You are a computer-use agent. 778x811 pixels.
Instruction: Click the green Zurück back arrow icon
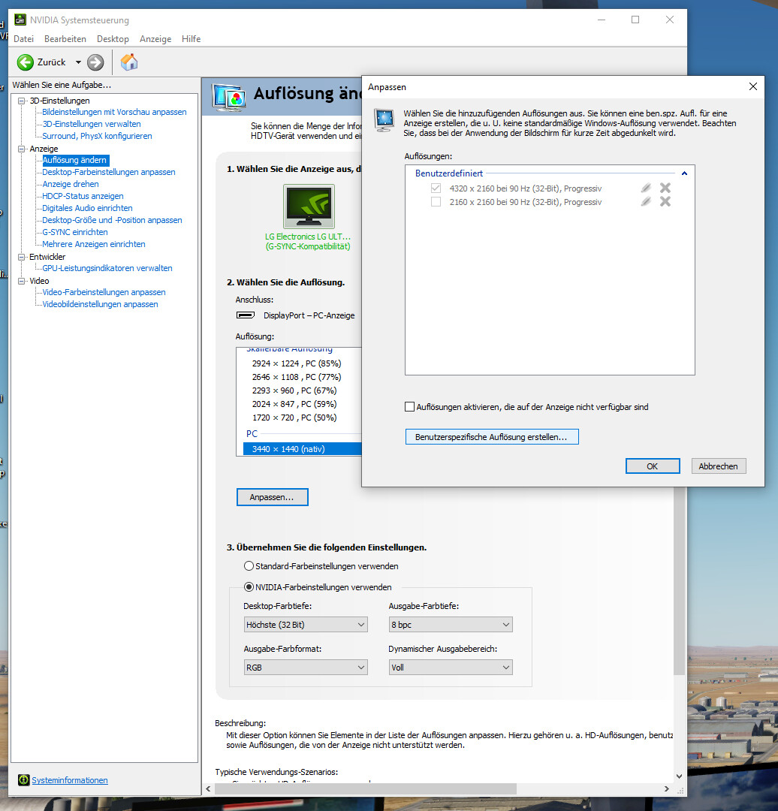(25, 62)
